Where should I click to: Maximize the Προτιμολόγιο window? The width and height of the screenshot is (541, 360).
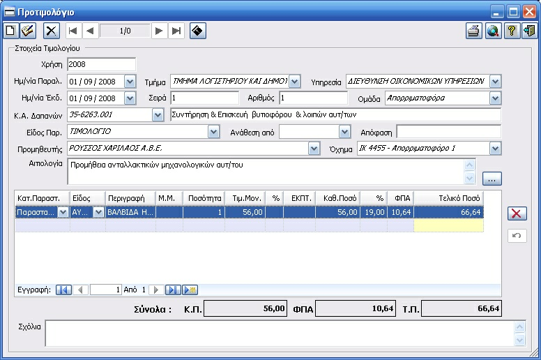[x=513, y=12]
